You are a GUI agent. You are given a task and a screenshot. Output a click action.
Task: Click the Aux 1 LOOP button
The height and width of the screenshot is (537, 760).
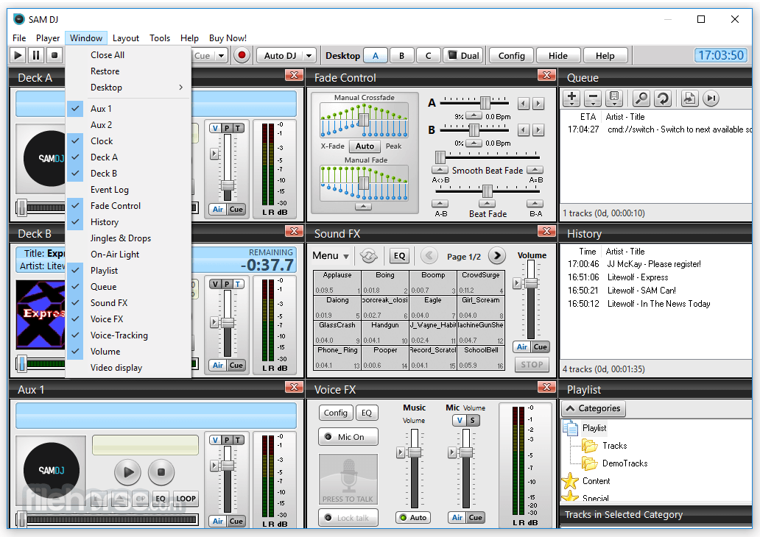pyautogui.click(x=186, y=498)
